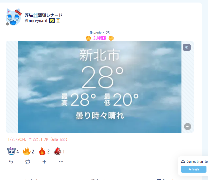Click the display name 浮猫翼狐レナード

pos(43,15)
